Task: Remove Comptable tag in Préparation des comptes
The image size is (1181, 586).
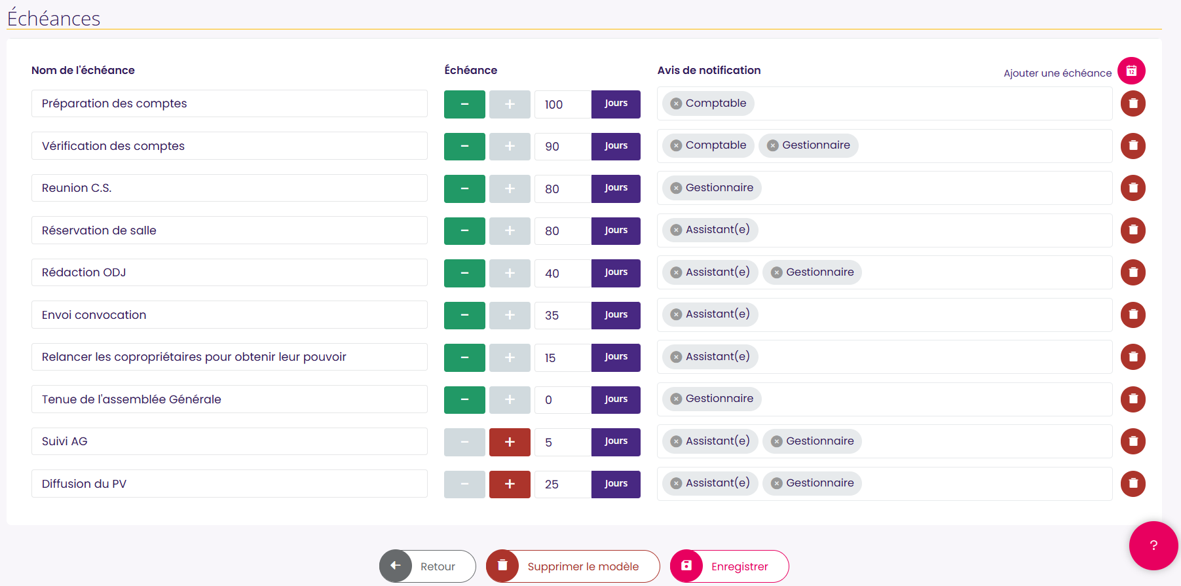Action: coord(677,103)
